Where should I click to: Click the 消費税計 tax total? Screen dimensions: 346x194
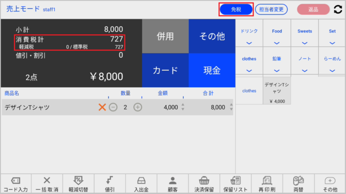point(69,39)
